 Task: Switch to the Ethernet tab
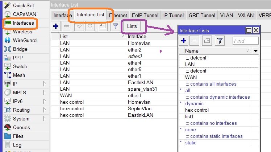coord(118,15)
